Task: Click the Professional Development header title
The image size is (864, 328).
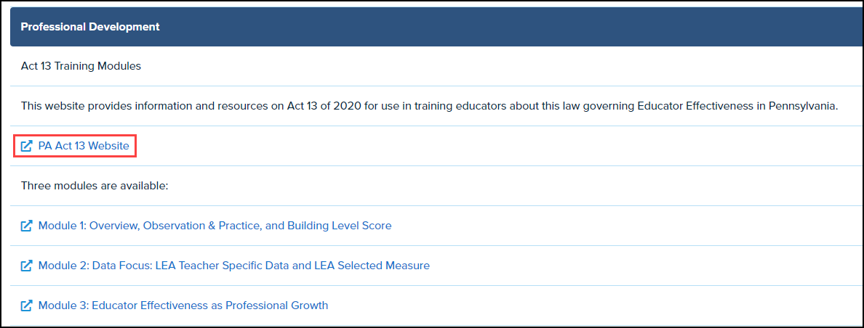Action: (x=90, y=27)
